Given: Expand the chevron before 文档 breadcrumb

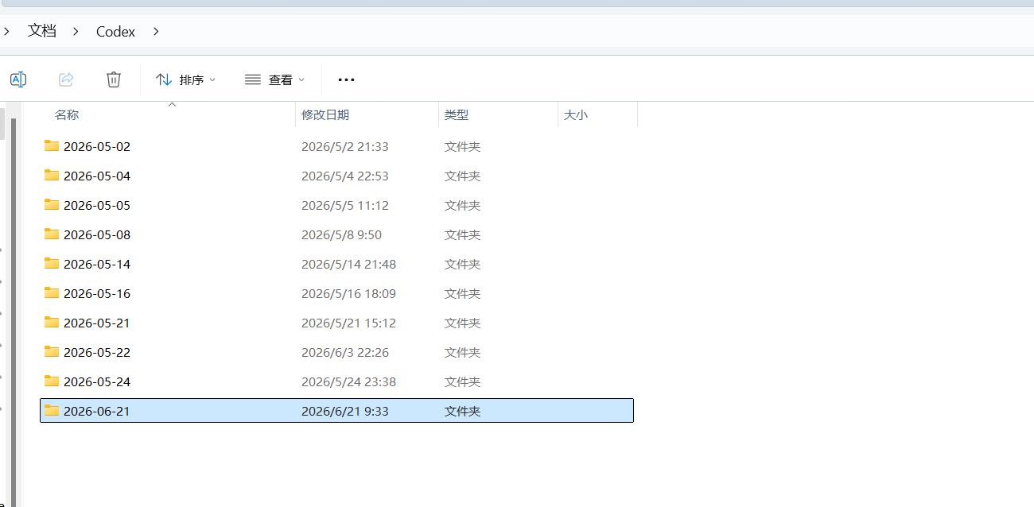Looking at the screenshot, I should pos(6,32).
